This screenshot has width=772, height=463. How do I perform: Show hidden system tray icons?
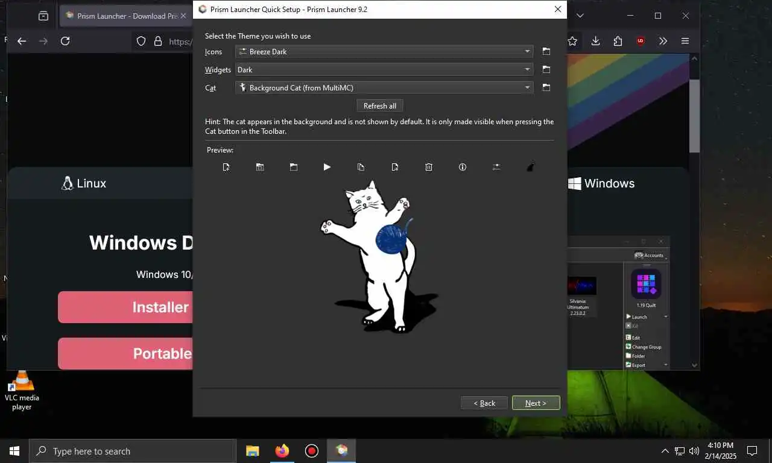pyautogui.click(x=665, y=451)
